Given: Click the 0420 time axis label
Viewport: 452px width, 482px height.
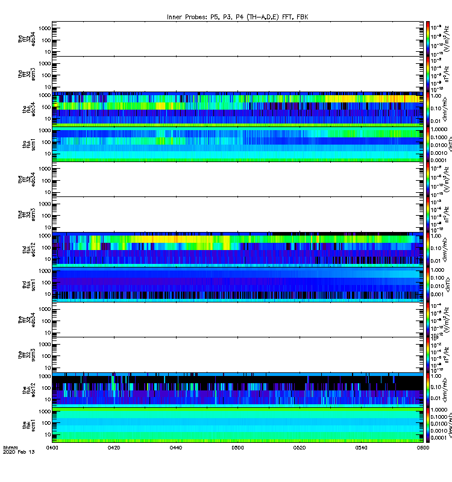Looking at the screenshot, I should (x=114, y=448).
